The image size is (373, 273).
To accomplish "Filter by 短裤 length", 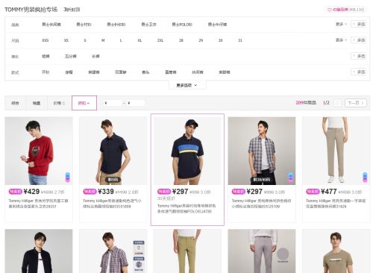I will (x=46, y=56).
